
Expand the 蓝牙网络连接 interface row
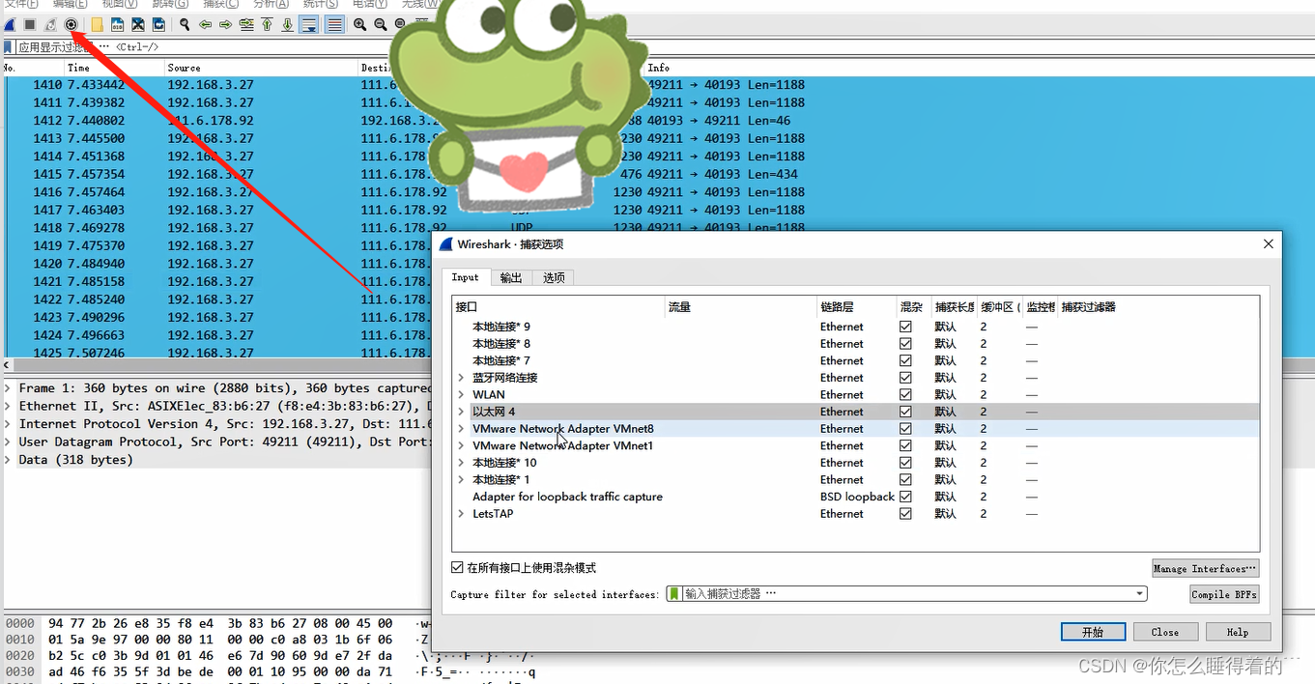tap(461, 378)
